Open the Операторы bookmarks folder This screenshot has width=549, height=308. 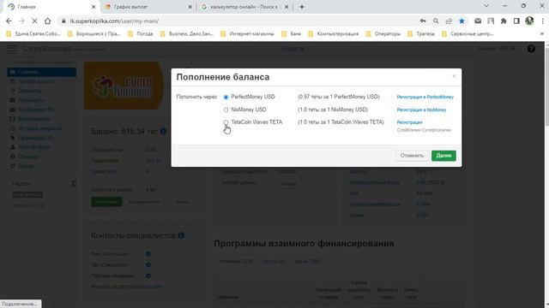[383, 34]
